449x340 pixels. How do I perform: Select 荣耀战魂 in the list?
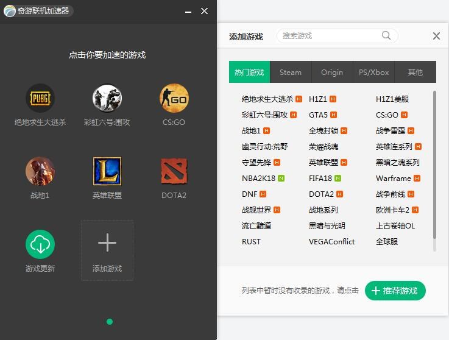pyautogui.click(x=323, y=147)
